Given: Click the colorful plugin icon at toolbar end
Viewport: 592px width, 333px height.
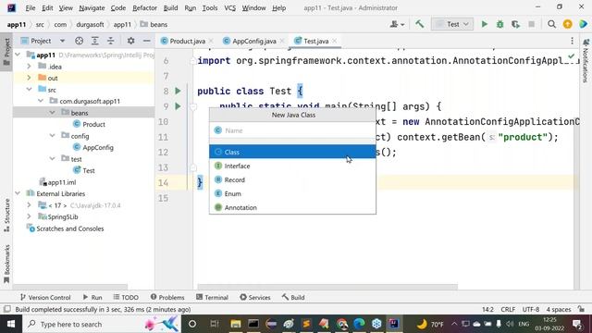Looking at the screenshot, I should pos(584,24).
